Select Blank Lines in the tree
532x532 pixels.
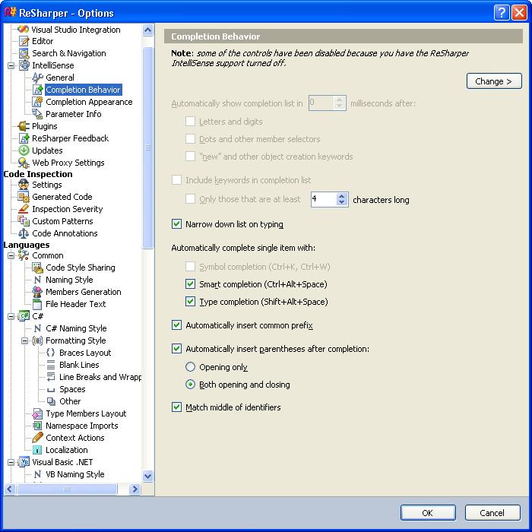pyautogui.click(x=79, y=365)
